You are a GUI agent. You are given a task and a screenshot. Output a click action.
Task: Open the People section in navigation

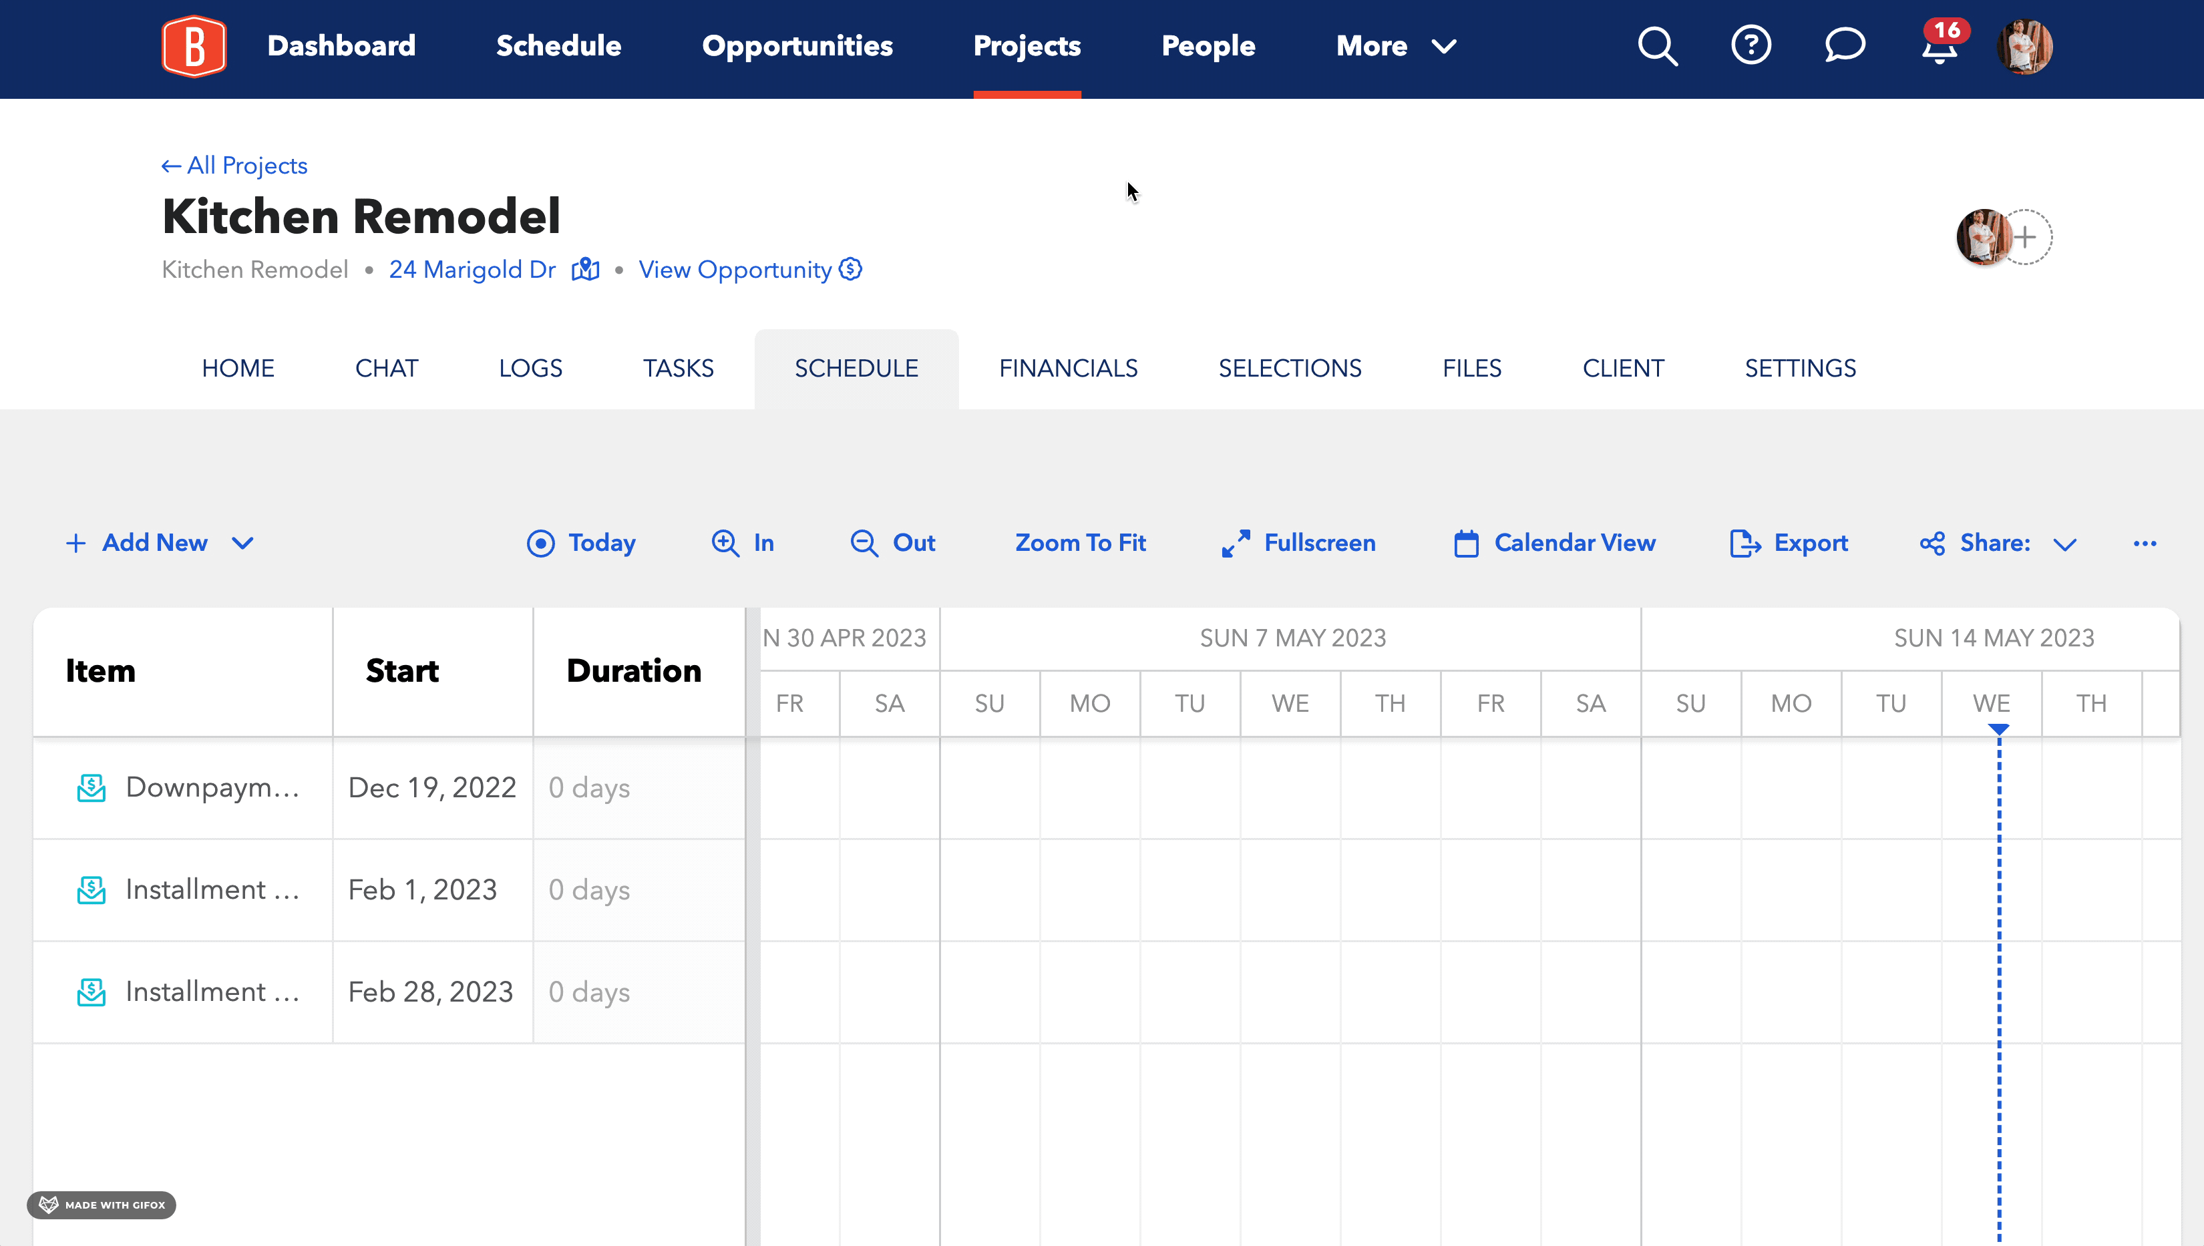click(x=1209, y=45)
